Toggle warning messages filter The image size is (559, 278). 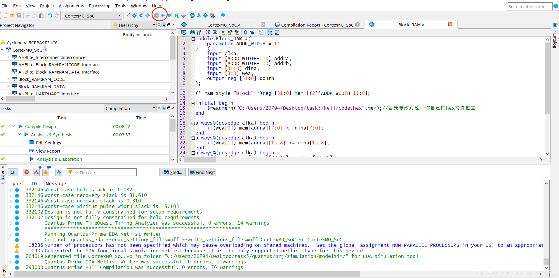click(46, 172)
